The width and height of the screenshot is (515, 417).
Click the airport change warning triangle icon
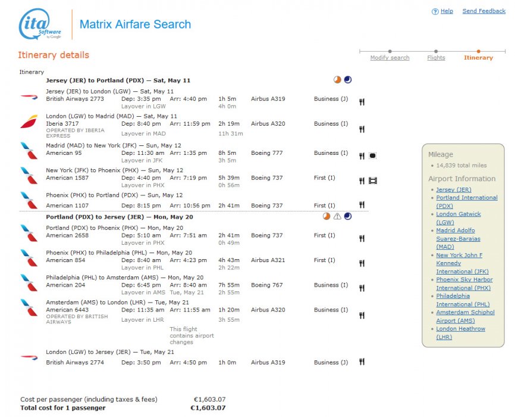click(337, 217)
